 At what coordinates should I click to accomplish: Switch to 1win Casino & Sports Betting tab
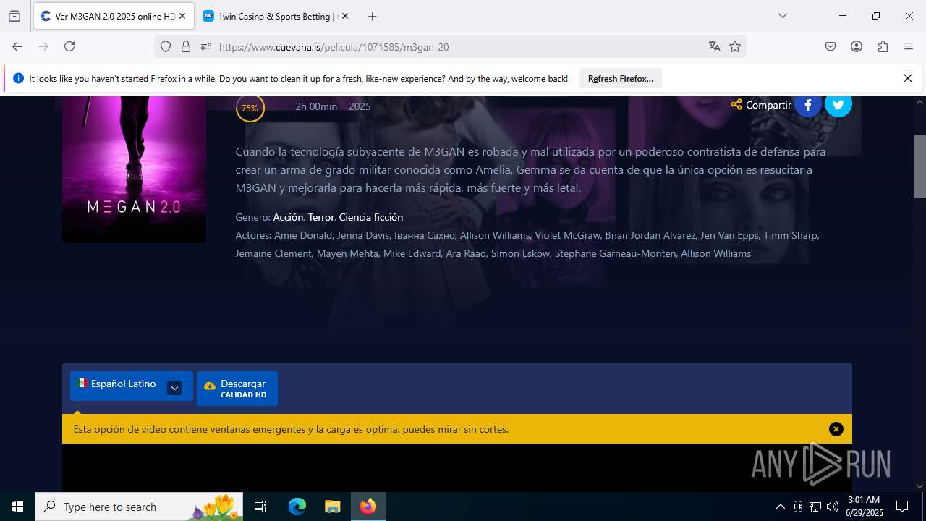coord(276,16)
